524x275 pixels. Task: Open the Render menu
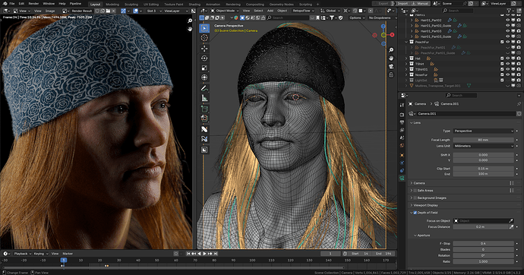coord(33,4)
